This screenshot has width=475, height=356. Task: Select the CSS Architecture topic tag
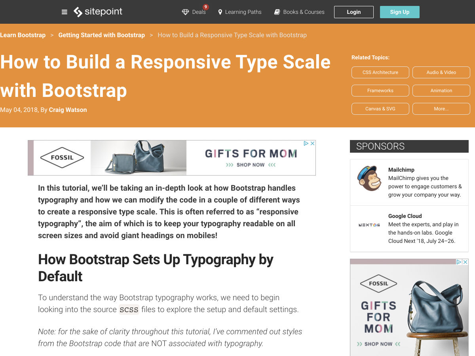point(380,72)
